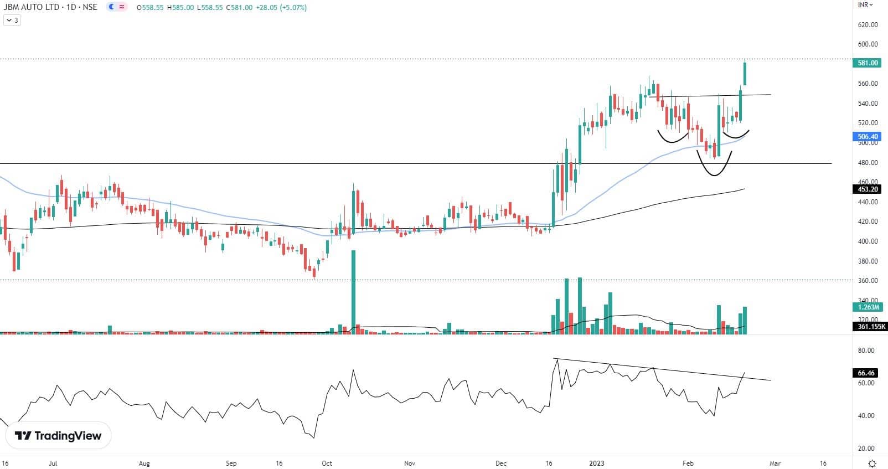Click the high price value H585.00
888x469 pixels.
(180, 8)
